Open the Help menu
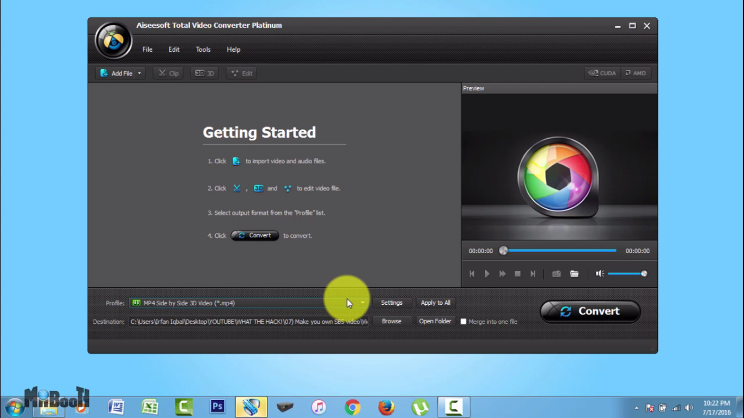The image size is (744, 418). click(x=234, y=50)
